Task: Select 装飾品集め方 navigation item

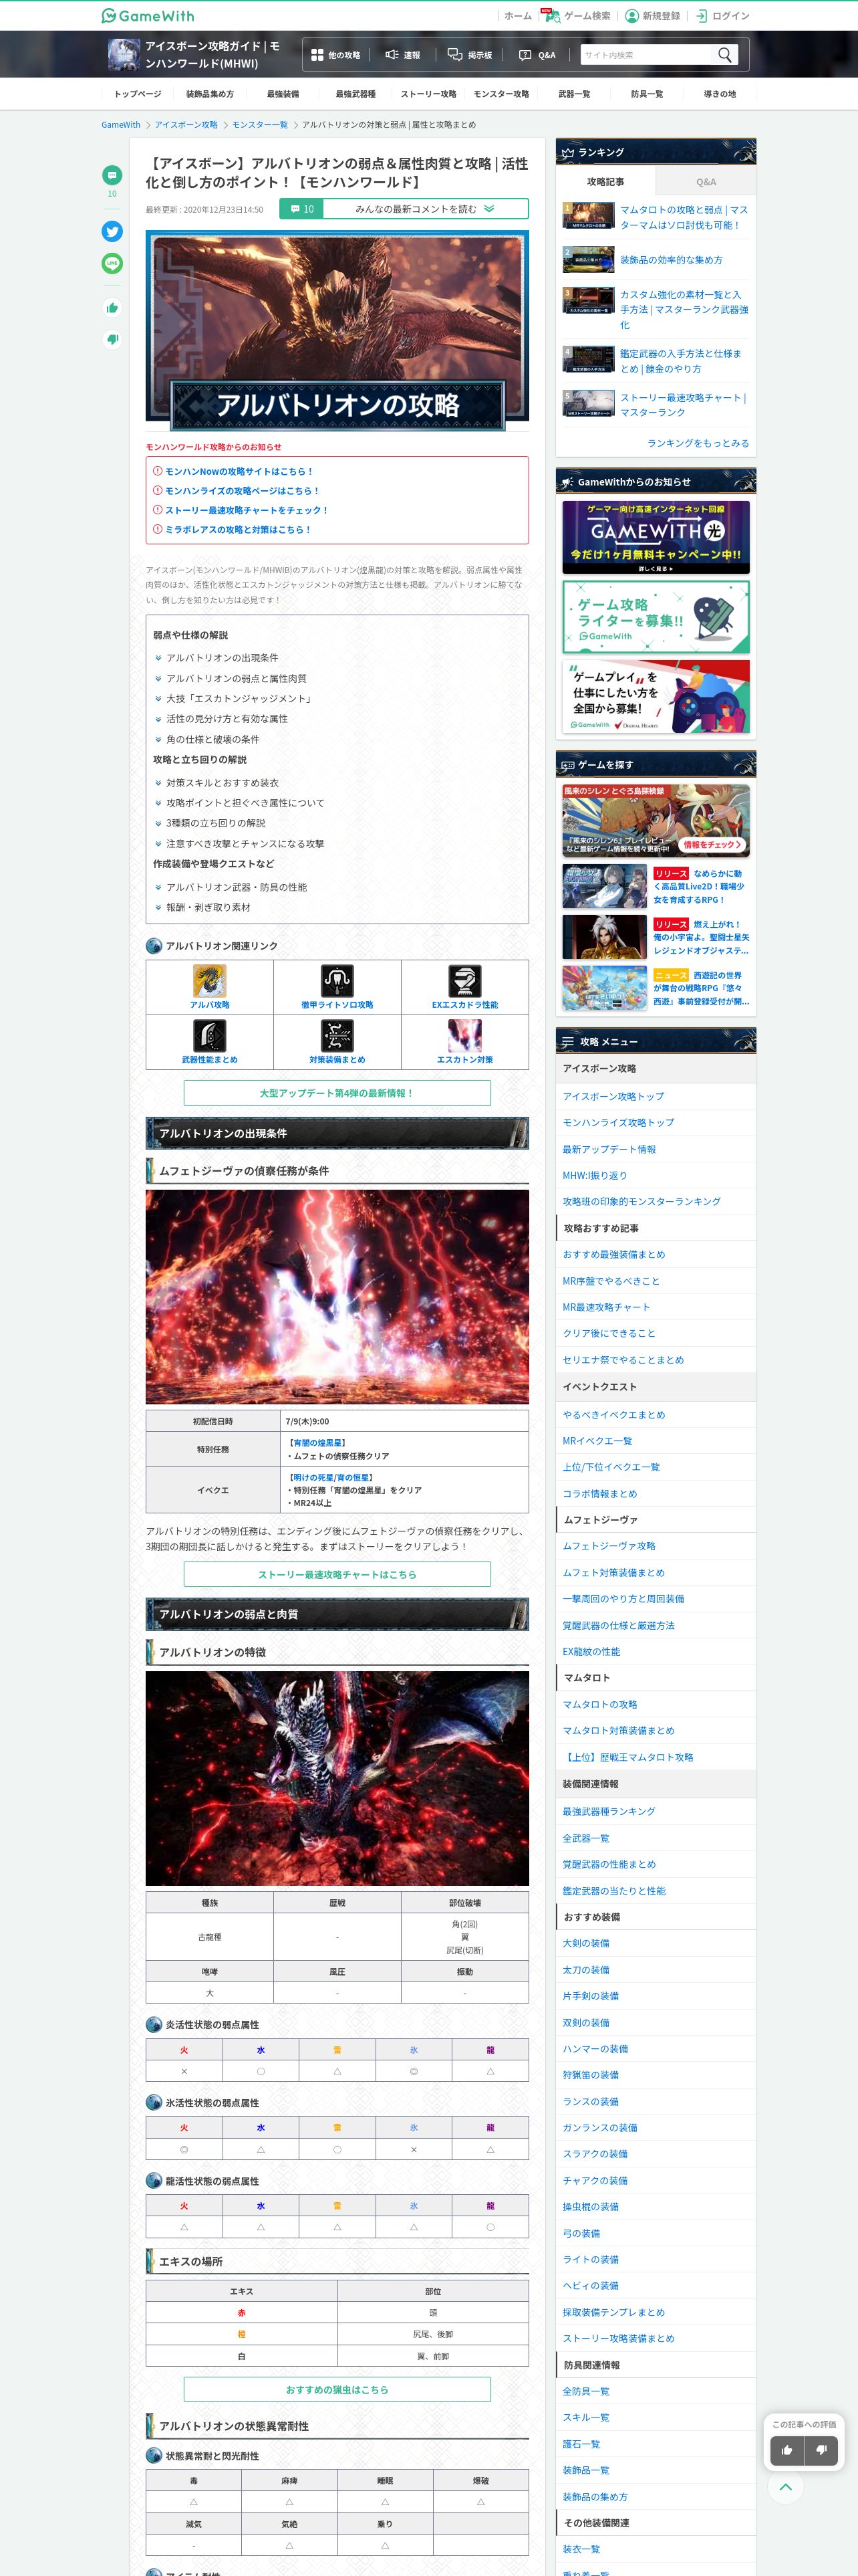Action: (210, 94)
